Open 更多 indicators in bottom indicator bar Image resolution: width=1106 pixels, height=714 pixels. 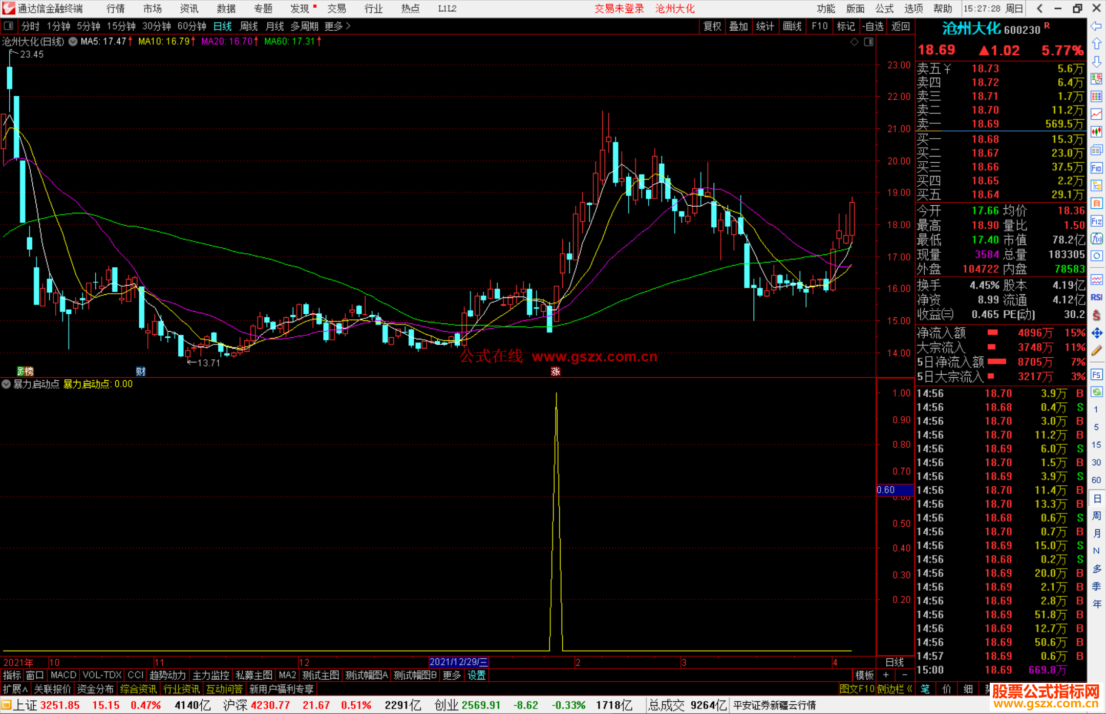click(x=451, y=675)
